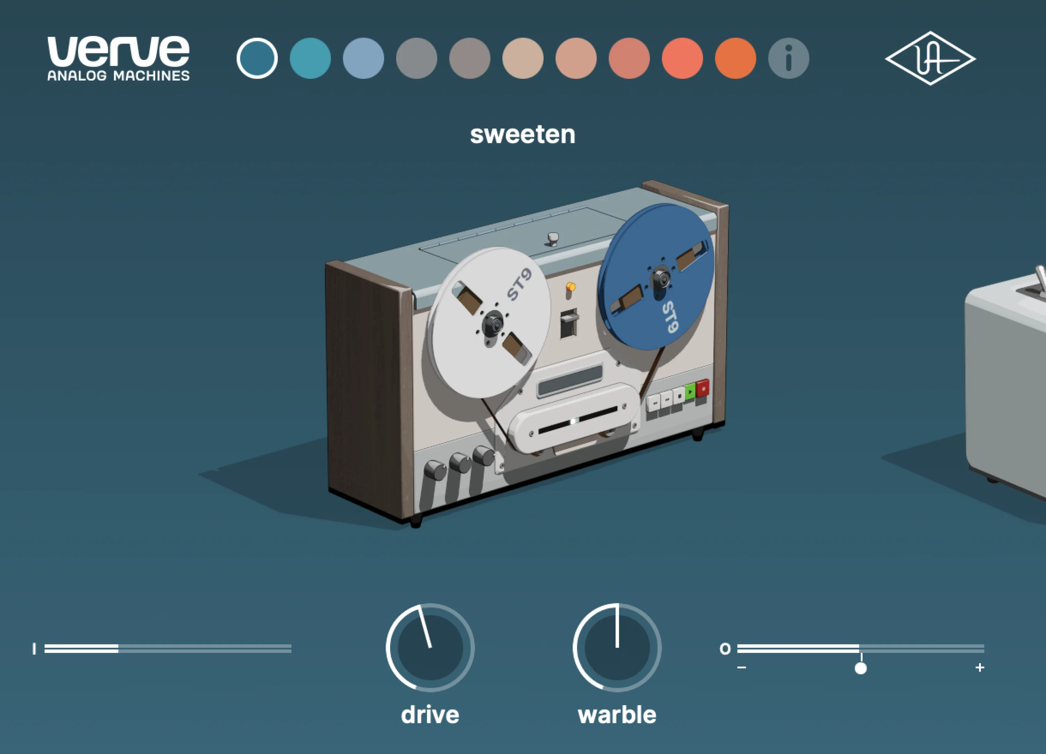Click the input level meter bar
Image resolution: width=1046 pixels, height=754 pixels.
(168, 648)
